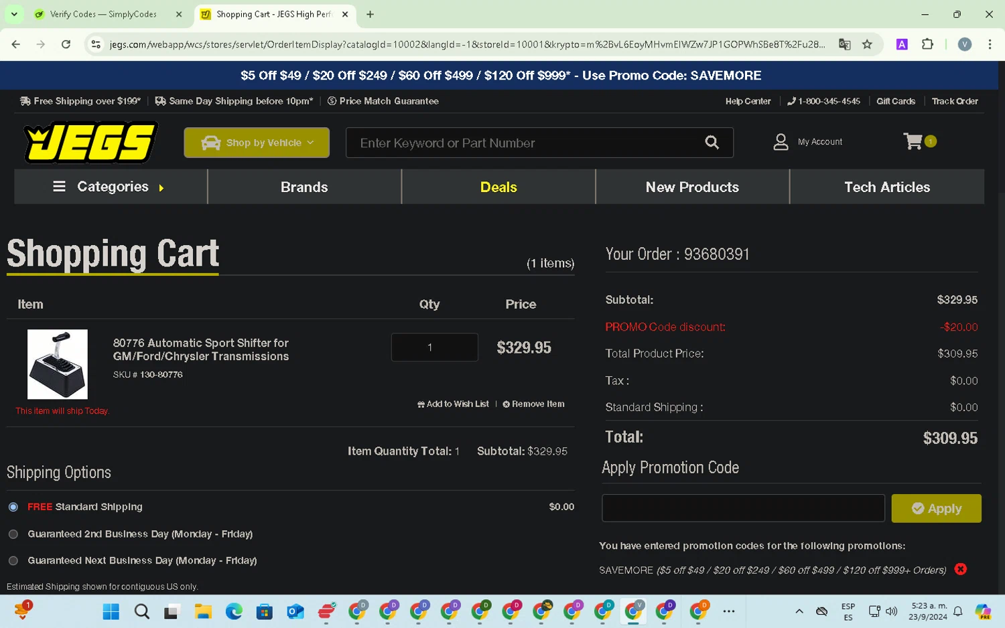This screenshot has height=628, width=1005.
Task: Open Gift Cards link
Action: click(x=896, y=101)
